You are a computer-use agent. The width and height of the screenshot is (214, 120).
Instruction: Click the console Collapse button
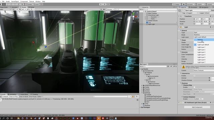pos(5,96)
